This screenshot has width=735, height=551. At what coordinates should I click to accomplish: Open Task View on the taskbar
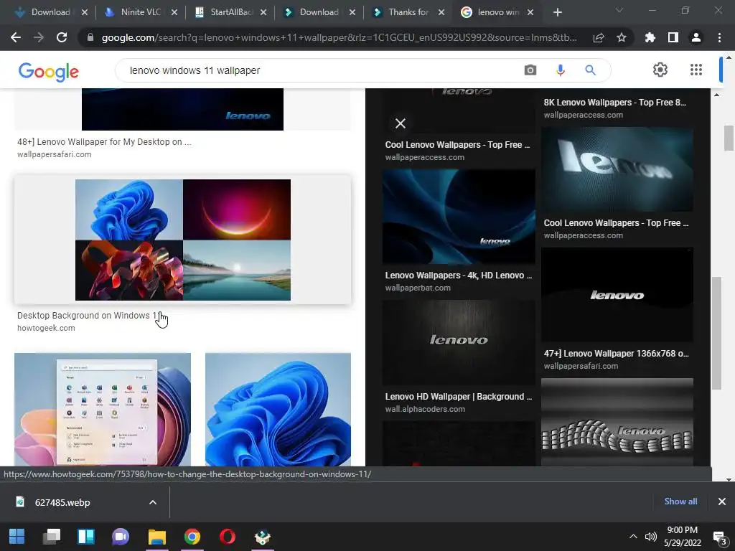pyautogui.click(x=52, y=537)
